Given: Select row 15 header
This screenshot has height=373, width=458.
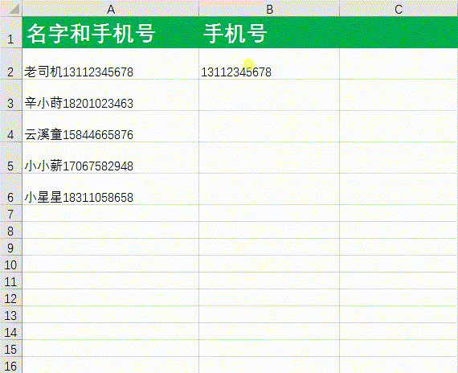Looking at the screenshot, I should pyautogui.click(x=11, y=348).
